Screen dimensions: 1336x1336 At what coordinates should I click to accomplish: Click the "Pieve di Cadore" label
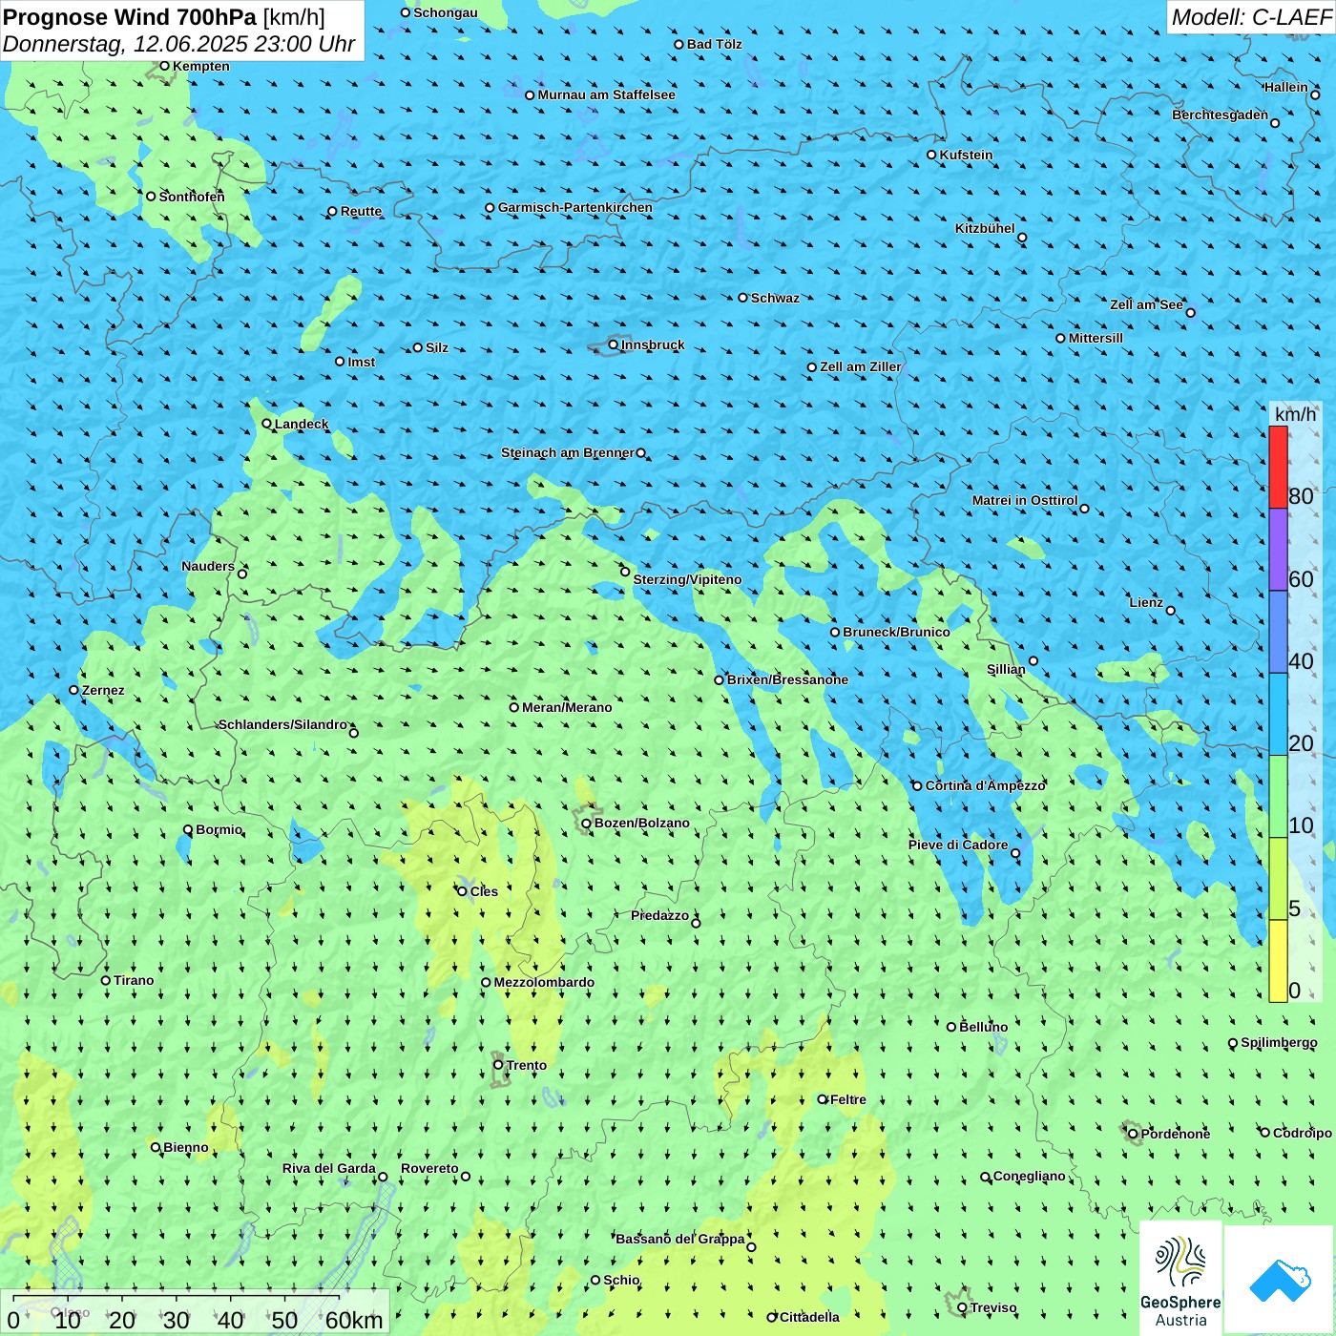tap(958, 845)
